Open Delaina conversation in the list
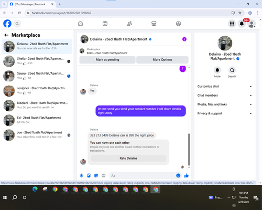 [x=37, y=47]
